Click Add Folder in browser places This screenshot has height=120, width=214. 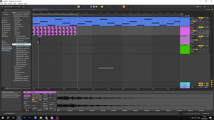coord(6,50)
